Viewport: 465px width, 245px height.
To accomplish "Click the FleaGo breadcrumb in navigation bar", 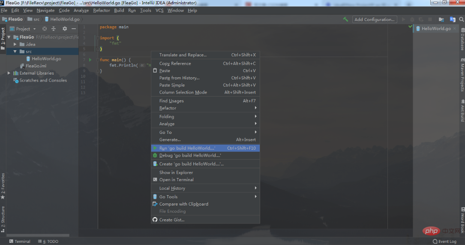I will point(12,19).
